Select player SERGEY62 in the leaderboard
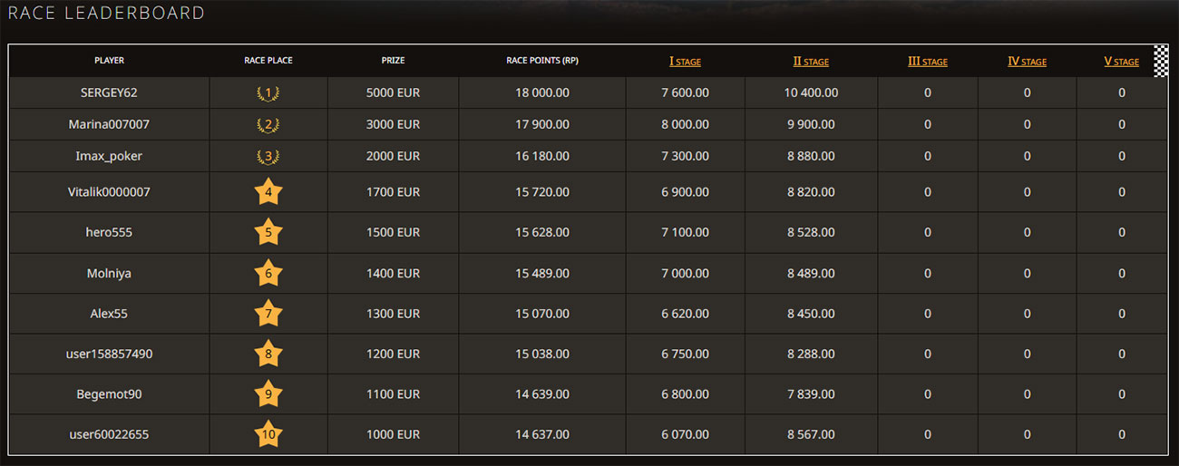This screenshot has width=1179, height=466. click(x=109, y=92)
